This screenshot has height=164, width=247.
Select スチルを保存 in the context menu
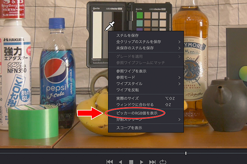(x=146, y=35)
